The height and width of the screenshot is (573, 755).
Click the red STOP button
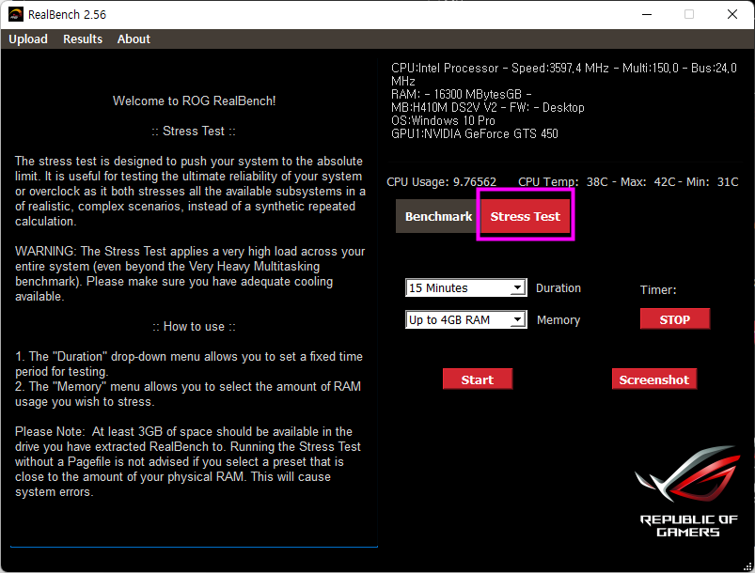(x=674, y=319)
